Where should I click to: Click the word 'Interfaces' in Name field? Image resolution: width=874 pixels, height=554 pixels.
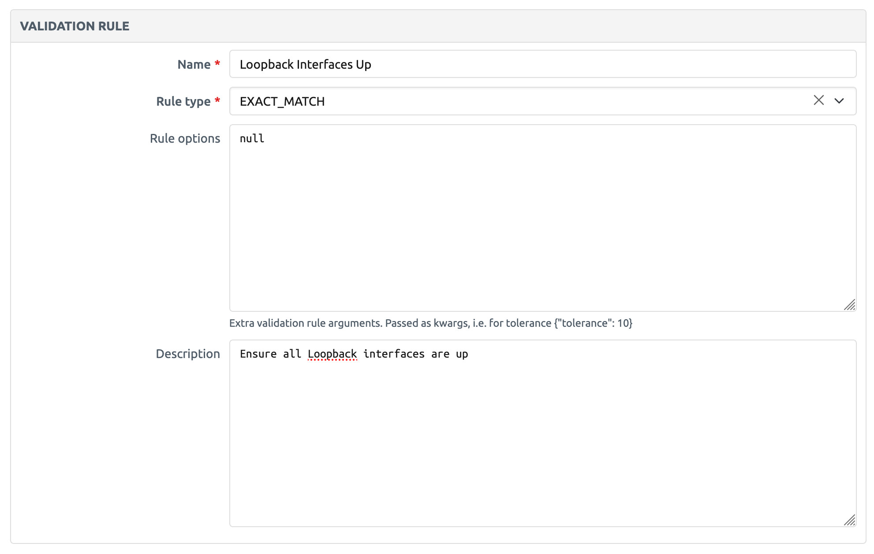click(x=324, y=64)
